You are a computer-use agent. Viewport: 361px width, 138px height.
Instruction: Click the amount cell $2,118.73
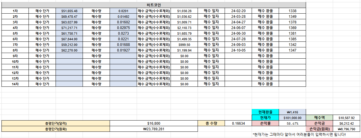coord(184,28)
